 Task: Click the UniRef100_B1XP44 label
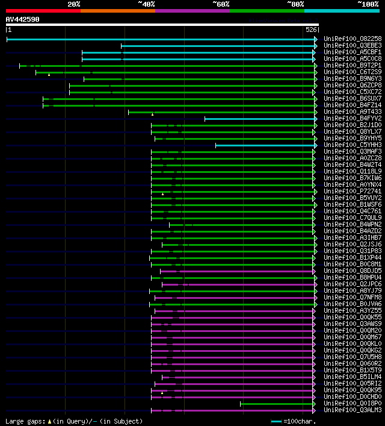click(353, 257)
